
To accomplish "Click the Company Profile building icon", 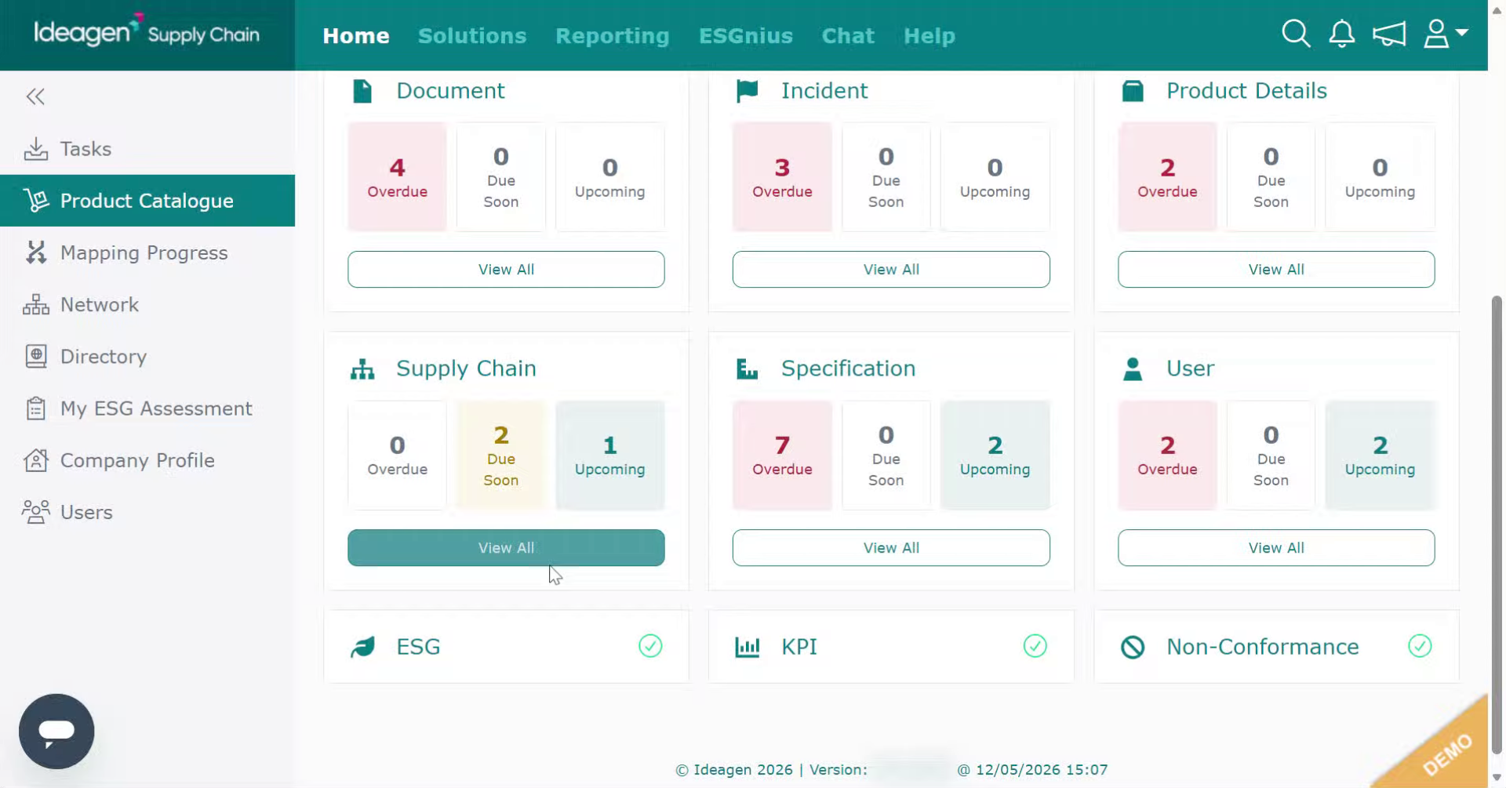I will point(36,460).
